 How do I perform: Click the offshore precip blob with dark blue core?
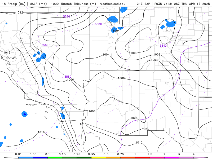tap(24, 114)
